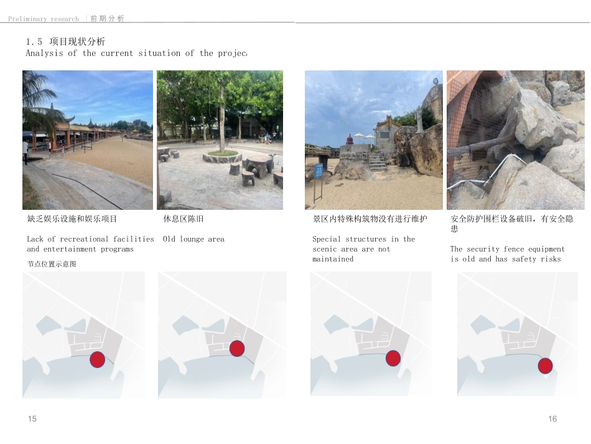Select the second map under lounge caption
The image size is (591, 444).
222,334
